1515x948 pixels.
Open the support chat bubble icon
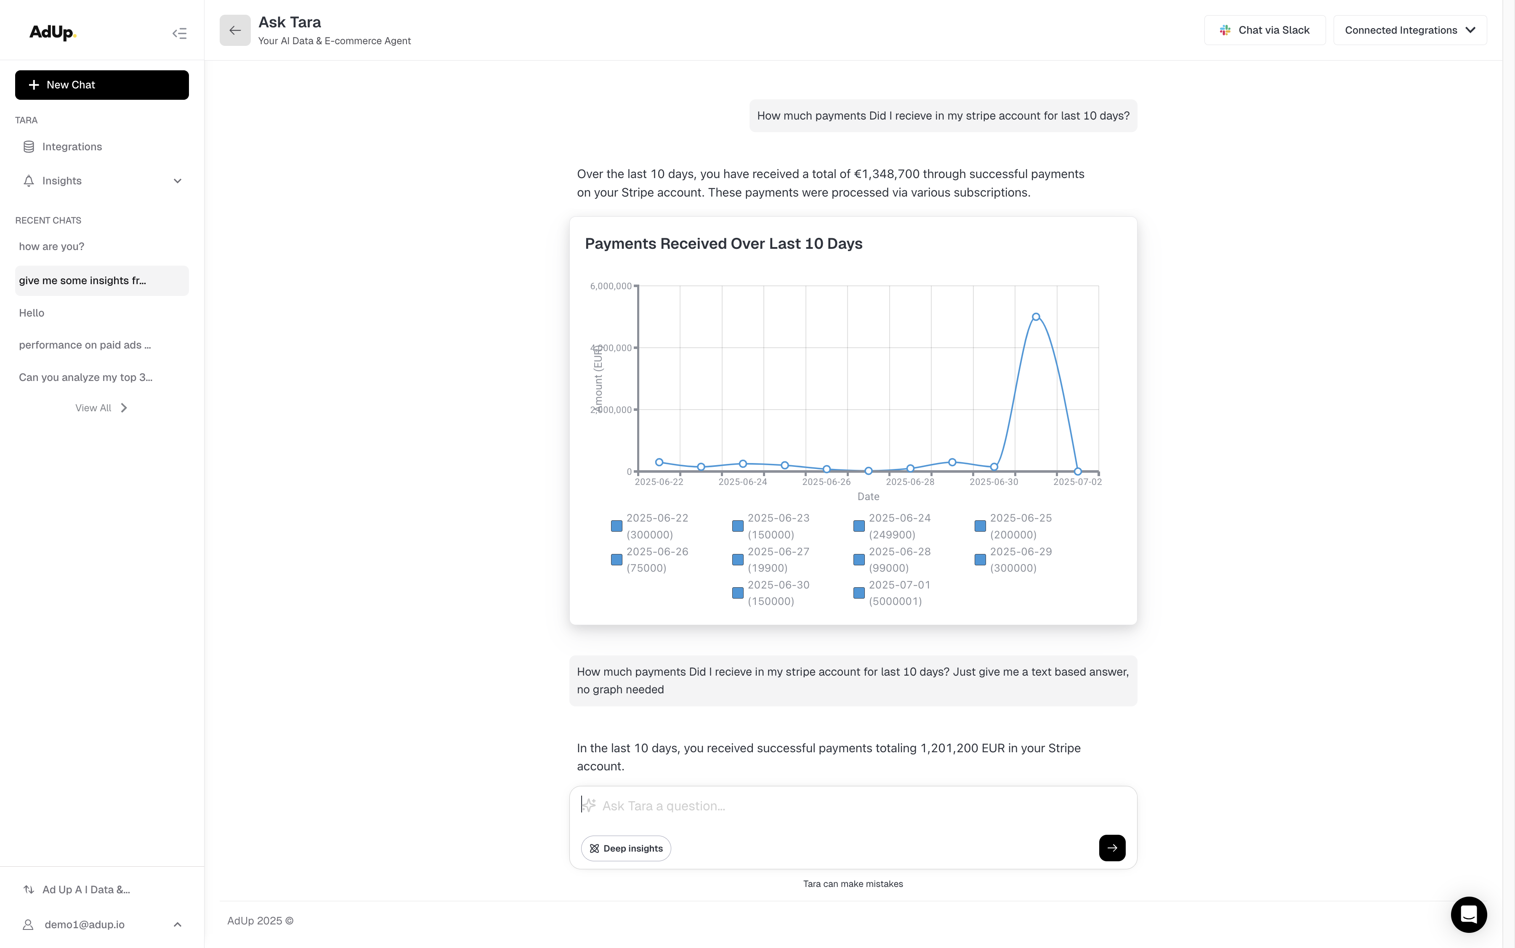pyautogui.click(x=1468, y=915)
